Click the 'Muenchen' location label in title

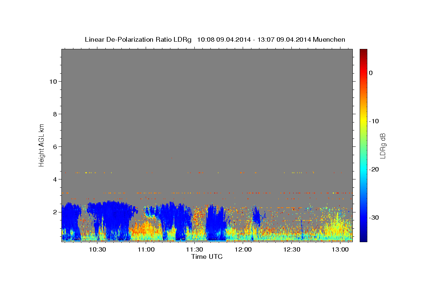click(329, 40)
